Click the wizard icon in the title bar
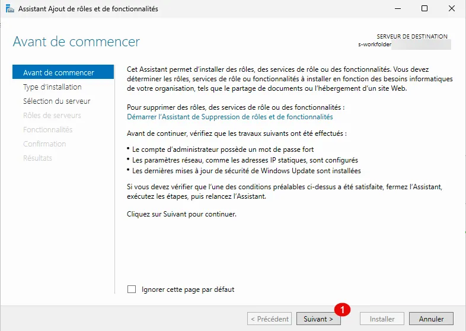 click(9, 9)
